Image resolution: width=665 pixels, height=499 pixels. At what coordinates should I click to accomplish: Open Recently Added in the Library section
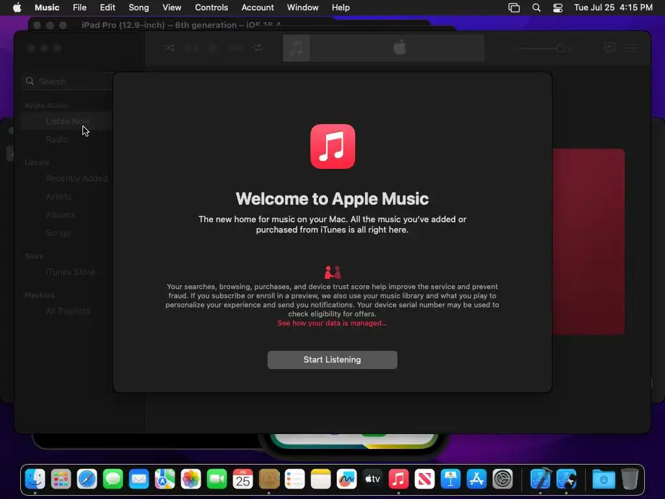77,179
